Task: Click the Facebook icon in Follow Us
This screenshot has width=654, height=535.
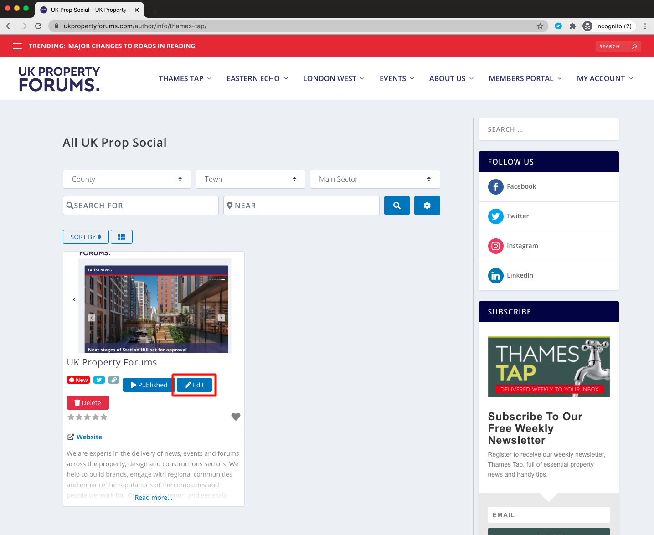Action: [x=495, y=187]
